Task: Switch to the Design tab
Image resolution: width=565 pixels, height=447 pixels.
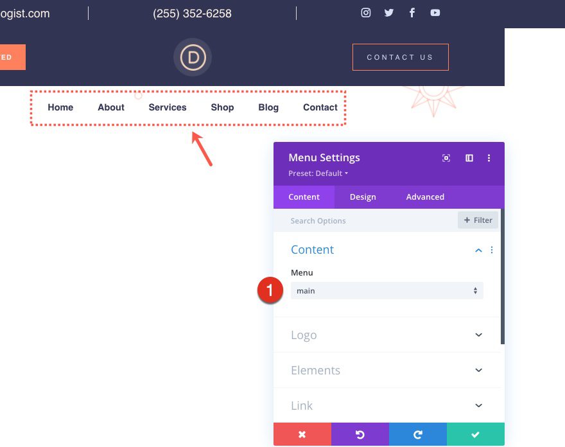Action: (x=363, y=197)
